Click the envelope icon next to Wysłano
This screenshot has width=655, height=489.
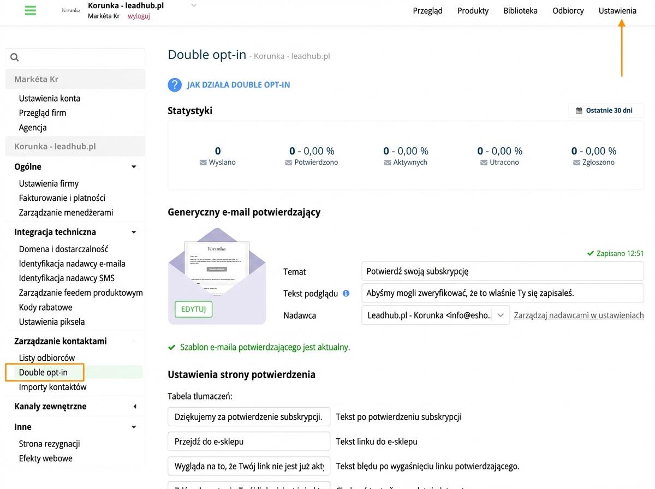[204, 163]
